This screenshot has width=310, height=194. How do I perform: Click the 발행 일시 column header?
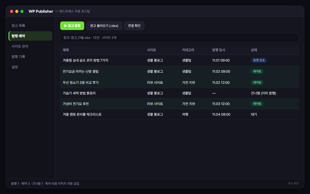pos(219,50)
